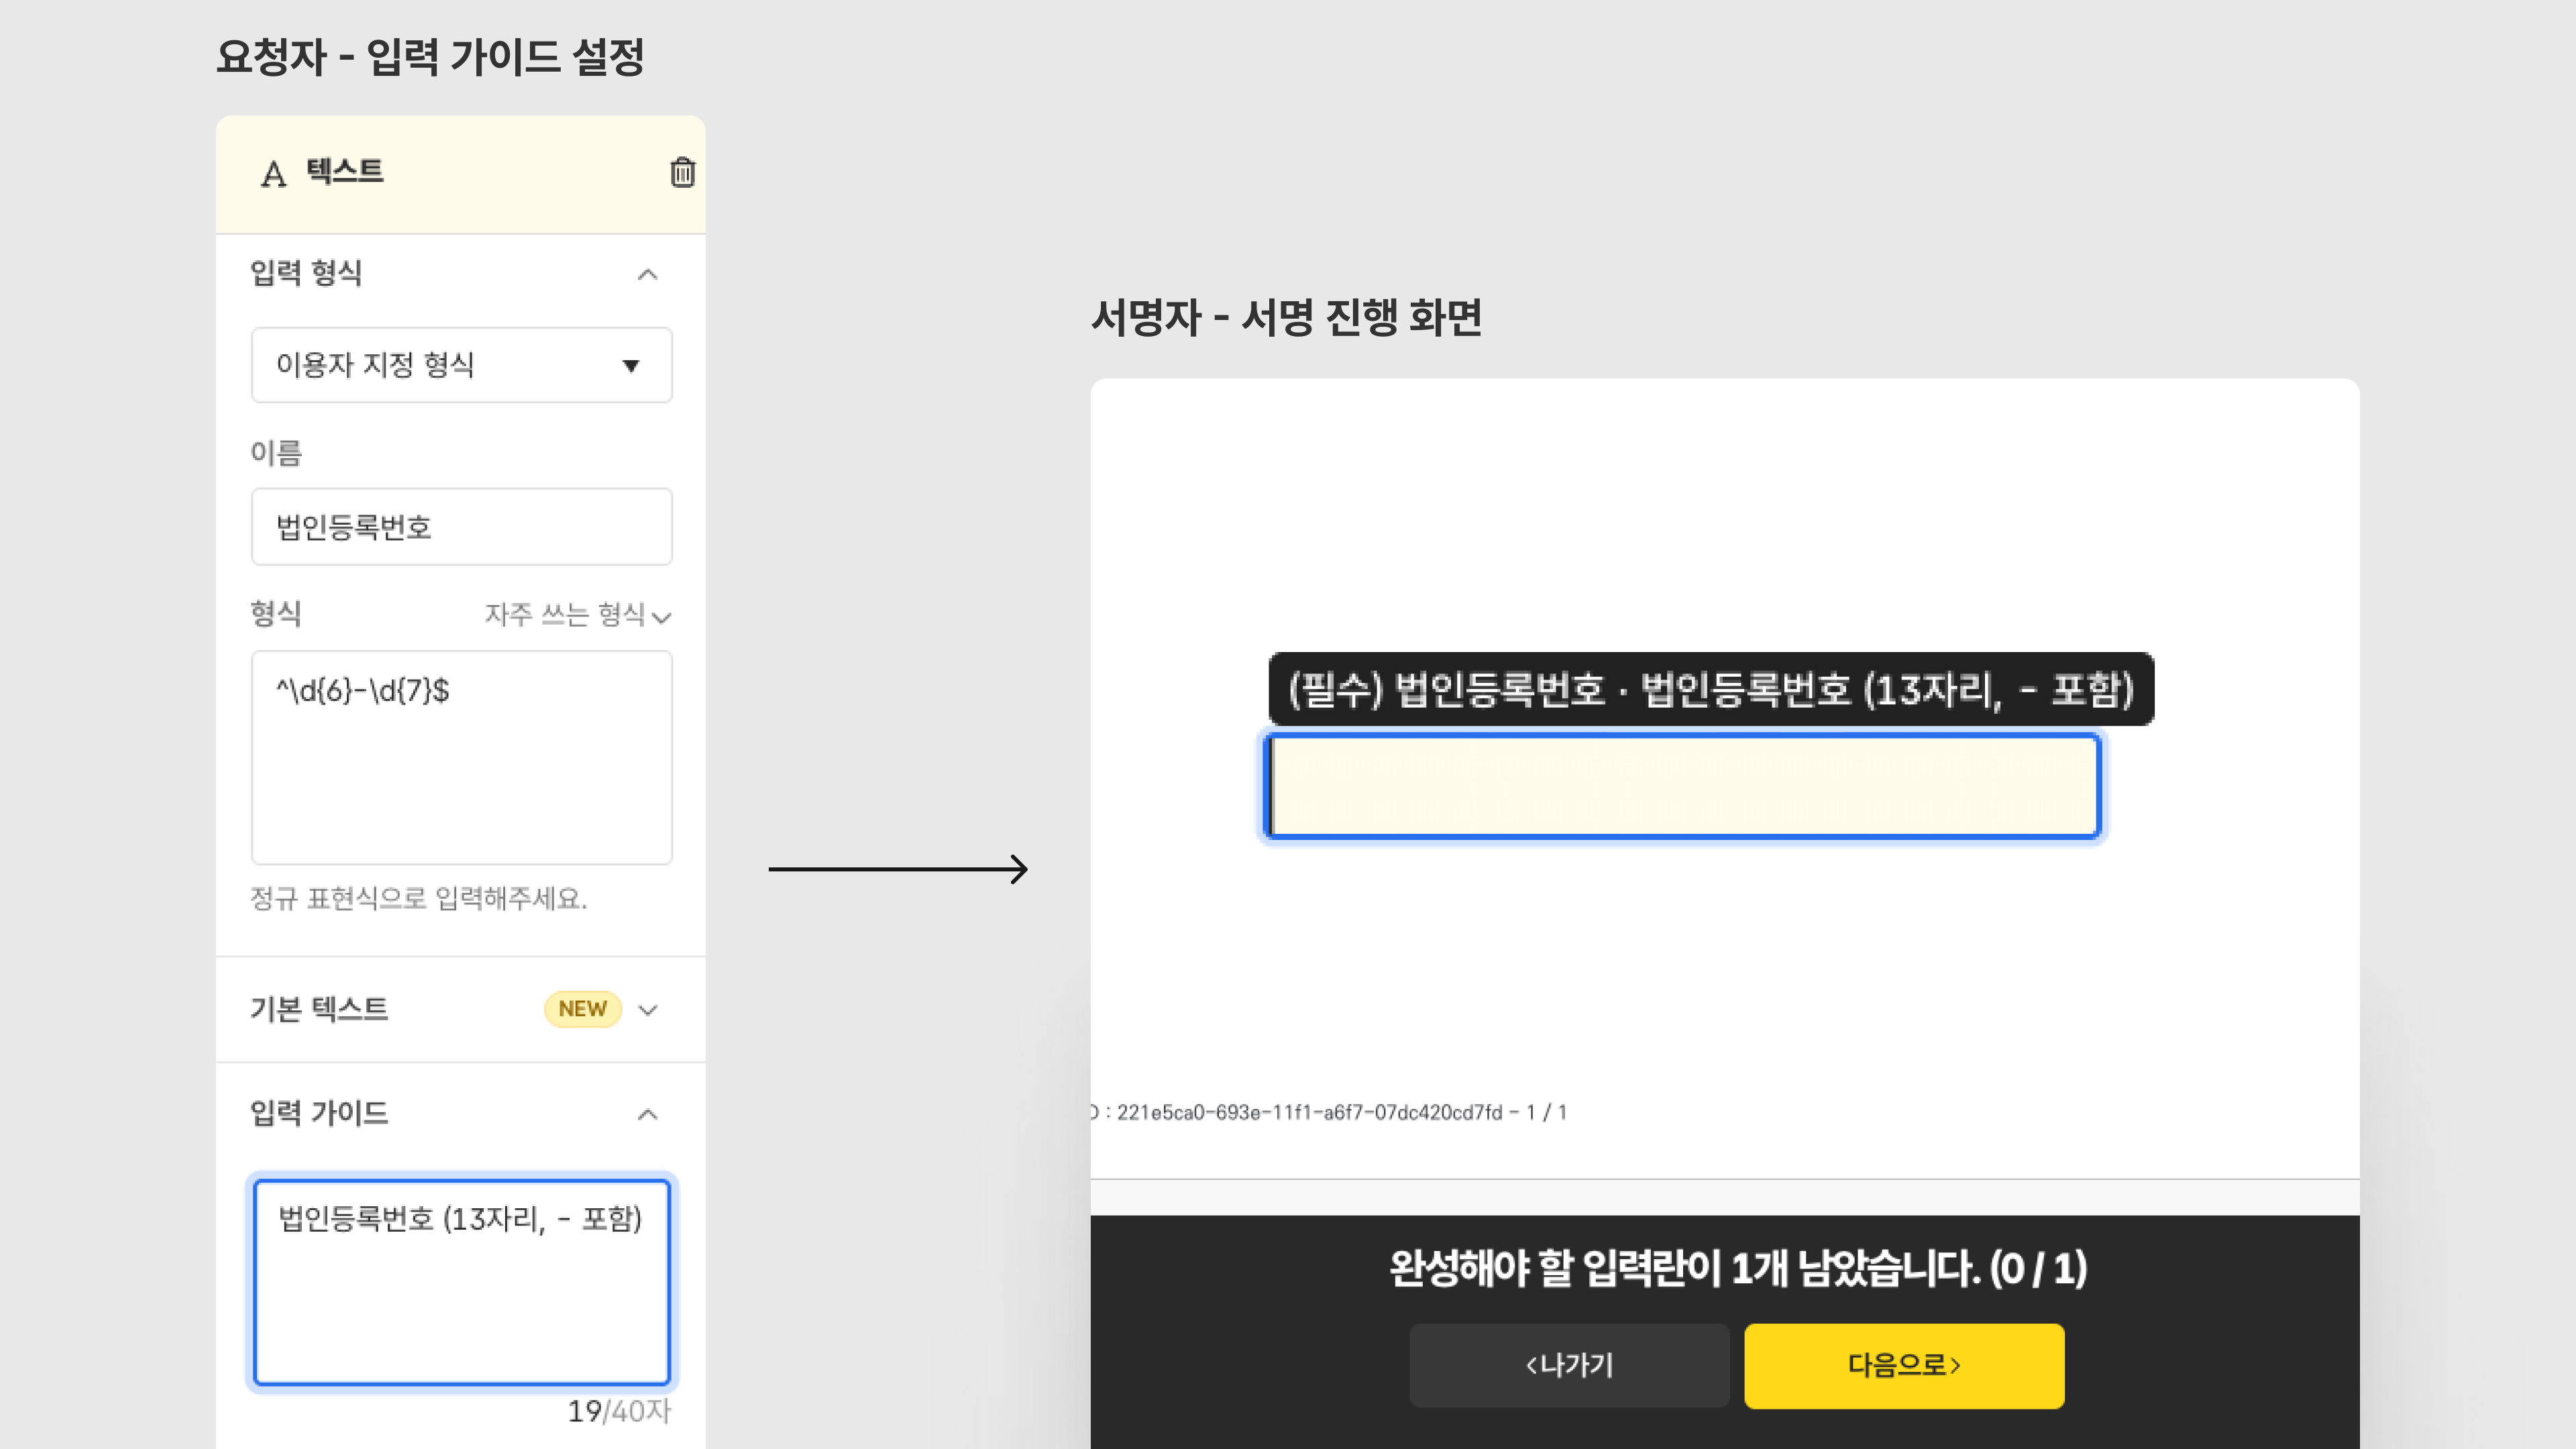The width and height of the screenshot is (2576, 1449).
Task: Collapse the 입력 형식 section
Action: coord(648,274)
